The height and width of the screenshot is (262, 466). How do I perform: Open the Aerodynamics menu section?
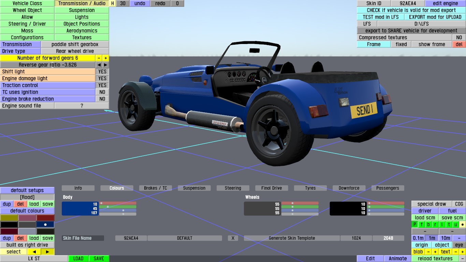tap(82, 31)
